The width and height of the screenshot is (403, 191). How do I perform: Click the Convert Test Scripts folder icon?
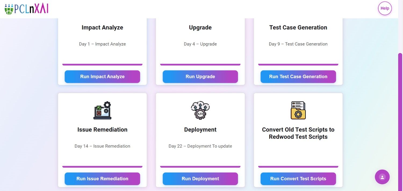pos(298,110)
